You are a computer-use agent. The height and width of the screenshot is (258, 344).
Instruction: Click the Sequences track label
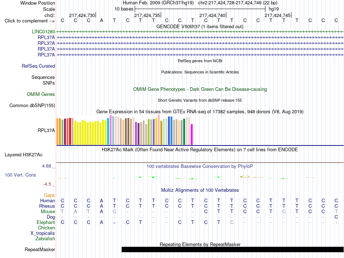(x=43, y=77)
